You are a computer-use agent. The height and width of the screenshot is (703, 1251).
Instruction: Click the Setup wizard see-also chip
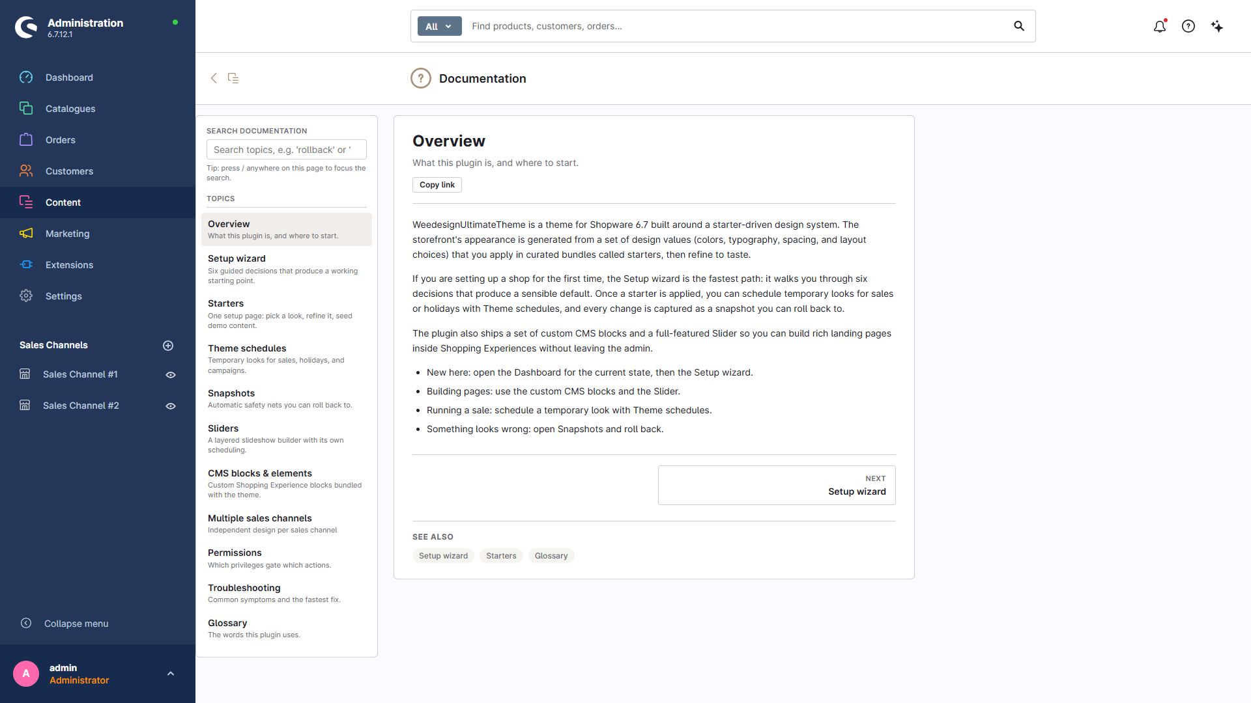pyautogui.click(x=443, y=556)
